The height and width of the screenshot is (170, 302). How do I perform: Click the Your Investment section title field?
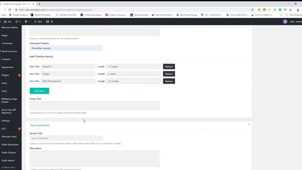point(66,138)
